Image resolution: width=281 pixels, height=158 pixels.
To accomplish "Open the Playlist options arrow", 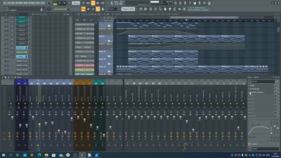I will coord(76,14).
